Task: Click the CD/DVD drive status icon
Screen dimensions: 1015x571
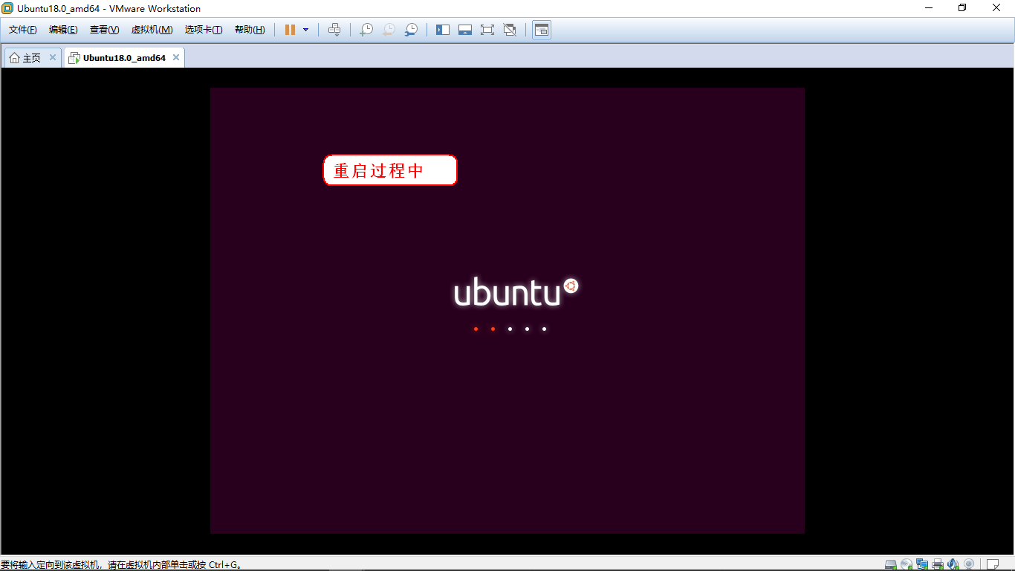Action: tap(907, 564)
